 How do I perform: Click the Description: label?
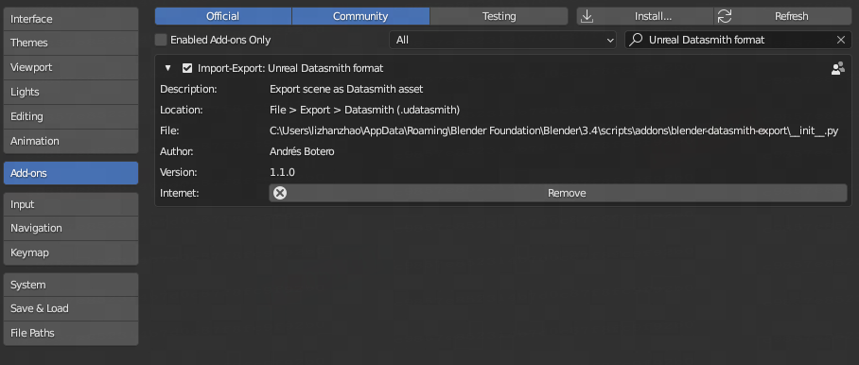188,89
